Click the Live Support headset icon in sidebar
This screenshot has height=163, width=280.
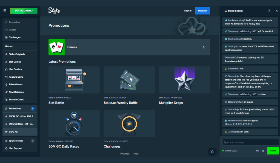point(6,148)
